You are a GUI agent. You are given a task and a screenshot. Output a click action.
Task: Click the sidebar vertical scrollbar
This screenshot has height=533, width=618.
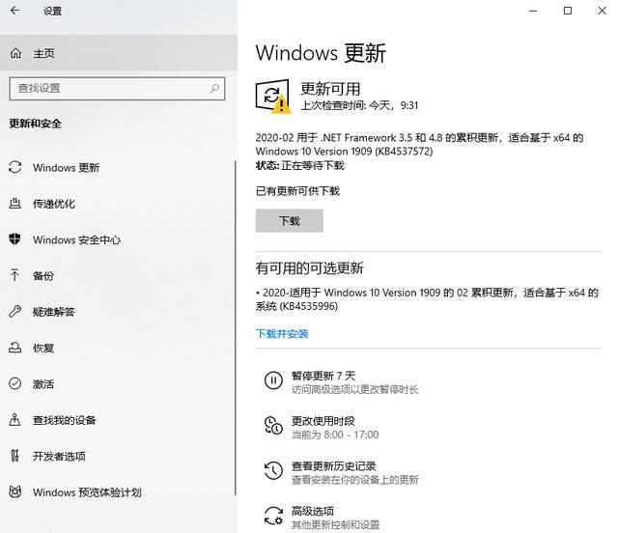tap(236, 328)
